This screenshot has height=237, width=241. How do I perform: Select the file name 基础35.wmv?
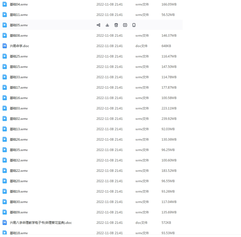(19, 150)
